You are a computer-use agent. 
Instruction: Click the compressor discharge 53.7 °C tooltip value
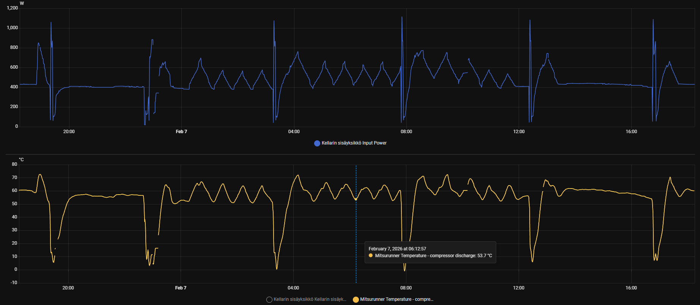pyautogui.click(x=433, y=256)
